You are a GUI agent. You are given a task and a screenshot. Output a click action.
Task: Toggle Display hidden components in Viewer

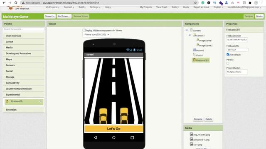[x=84, y=30]
